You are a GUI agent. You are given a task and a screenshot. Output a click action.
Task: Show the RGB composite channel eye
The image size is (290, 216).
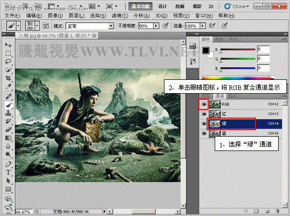(204, 104)
